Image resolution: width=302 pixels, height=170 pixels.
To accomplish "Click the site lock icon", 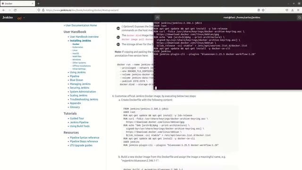I will 43,10.
